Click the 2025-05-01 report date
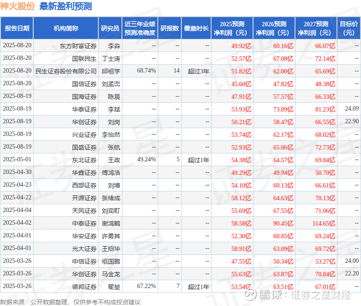This screenshot has height=306, width=361. tap(17, 159)
